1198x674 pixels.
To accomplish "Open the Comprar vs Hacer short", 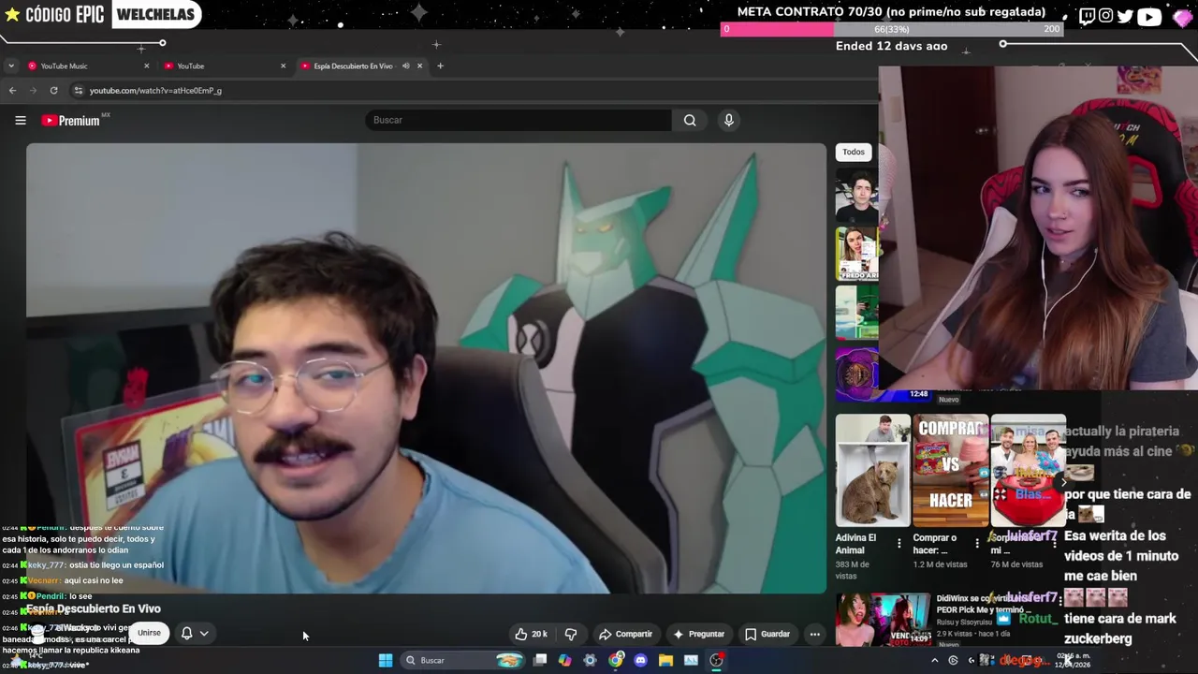I will click(950, 471).
